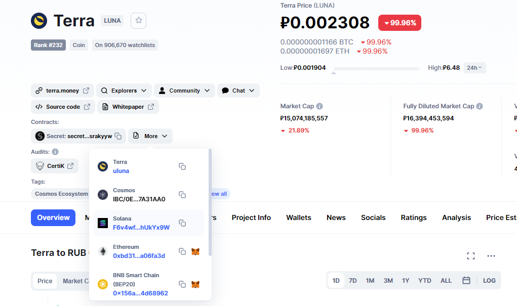Add Terra to watchlist with star icon
This screenshot has height=306, width=517.
[x=138, y=20]
